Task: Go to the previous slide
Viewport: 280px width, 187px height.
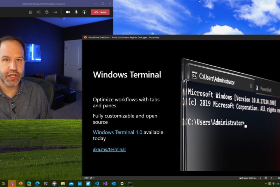Action: pyautogui.click(x=260, y=178)
